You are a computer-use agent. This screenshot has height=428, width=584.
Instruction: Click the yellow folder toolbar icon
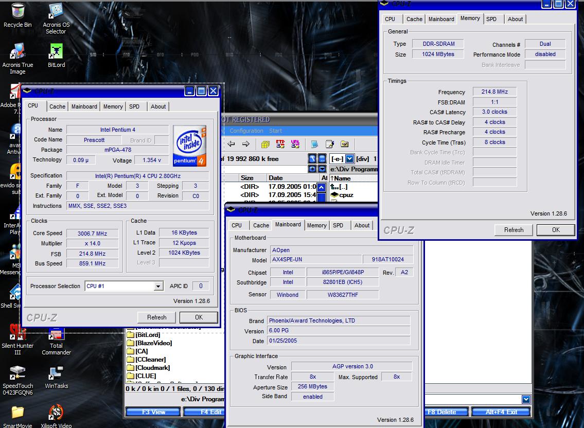coord(345,144)
